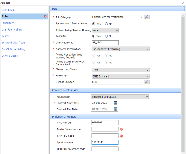
Task: Open the User details section
Action: pos(8,10)
